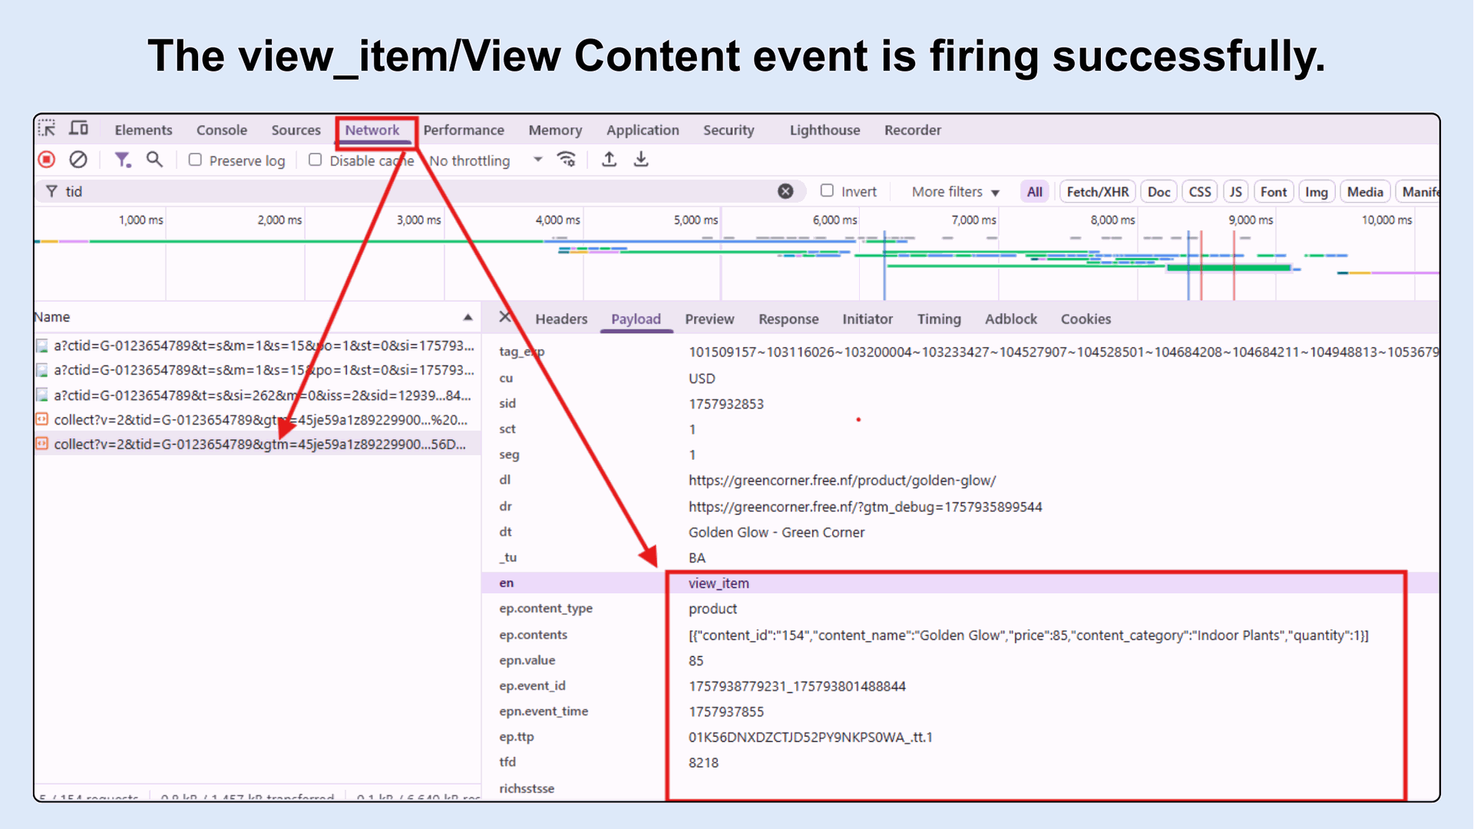Toggle the device toolbar icon
Viewport: 1474px width, 829px height.
click(x=79, y=128)
